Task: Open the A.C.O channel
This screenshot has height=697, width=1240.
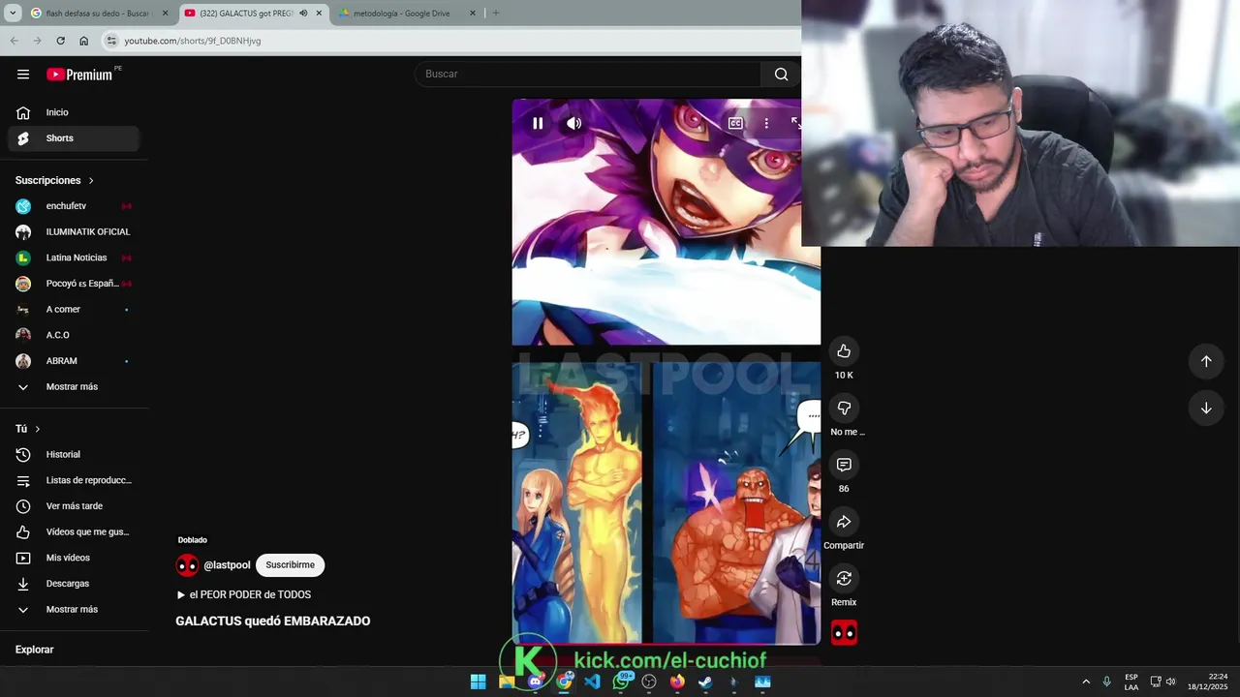Action: (x=74, y=335)
